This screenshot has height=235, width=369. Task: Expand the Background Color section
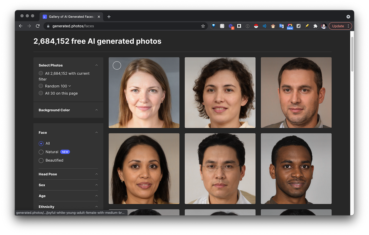(x=97, y=110)
